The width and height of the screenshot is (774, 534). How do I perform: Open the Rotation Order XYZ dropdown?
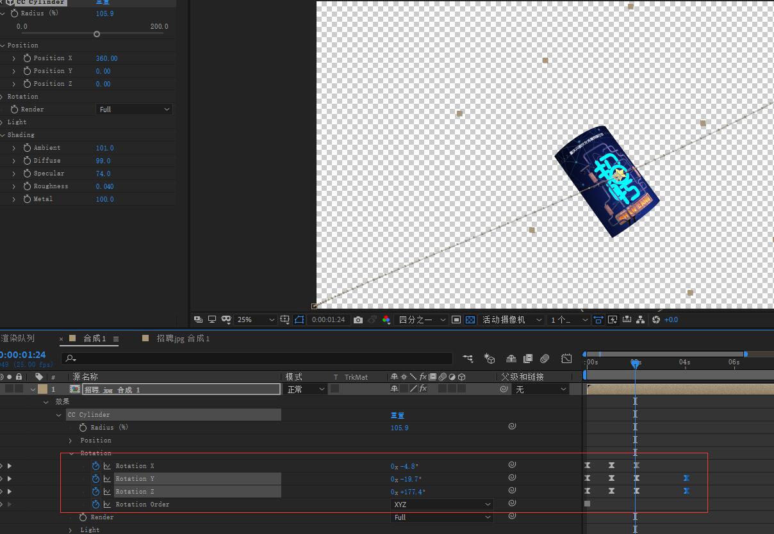[x=442, y=505]
